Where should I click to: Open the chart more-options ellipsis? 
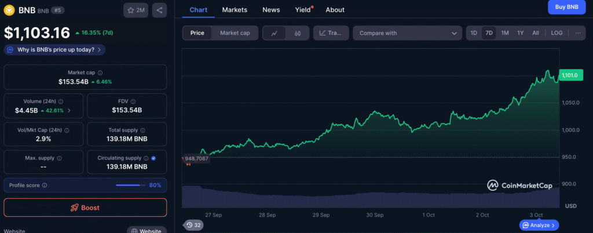(578, 33)
